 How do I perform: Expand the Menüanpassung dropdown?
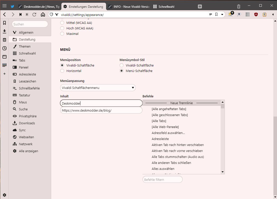coord(98,88)
